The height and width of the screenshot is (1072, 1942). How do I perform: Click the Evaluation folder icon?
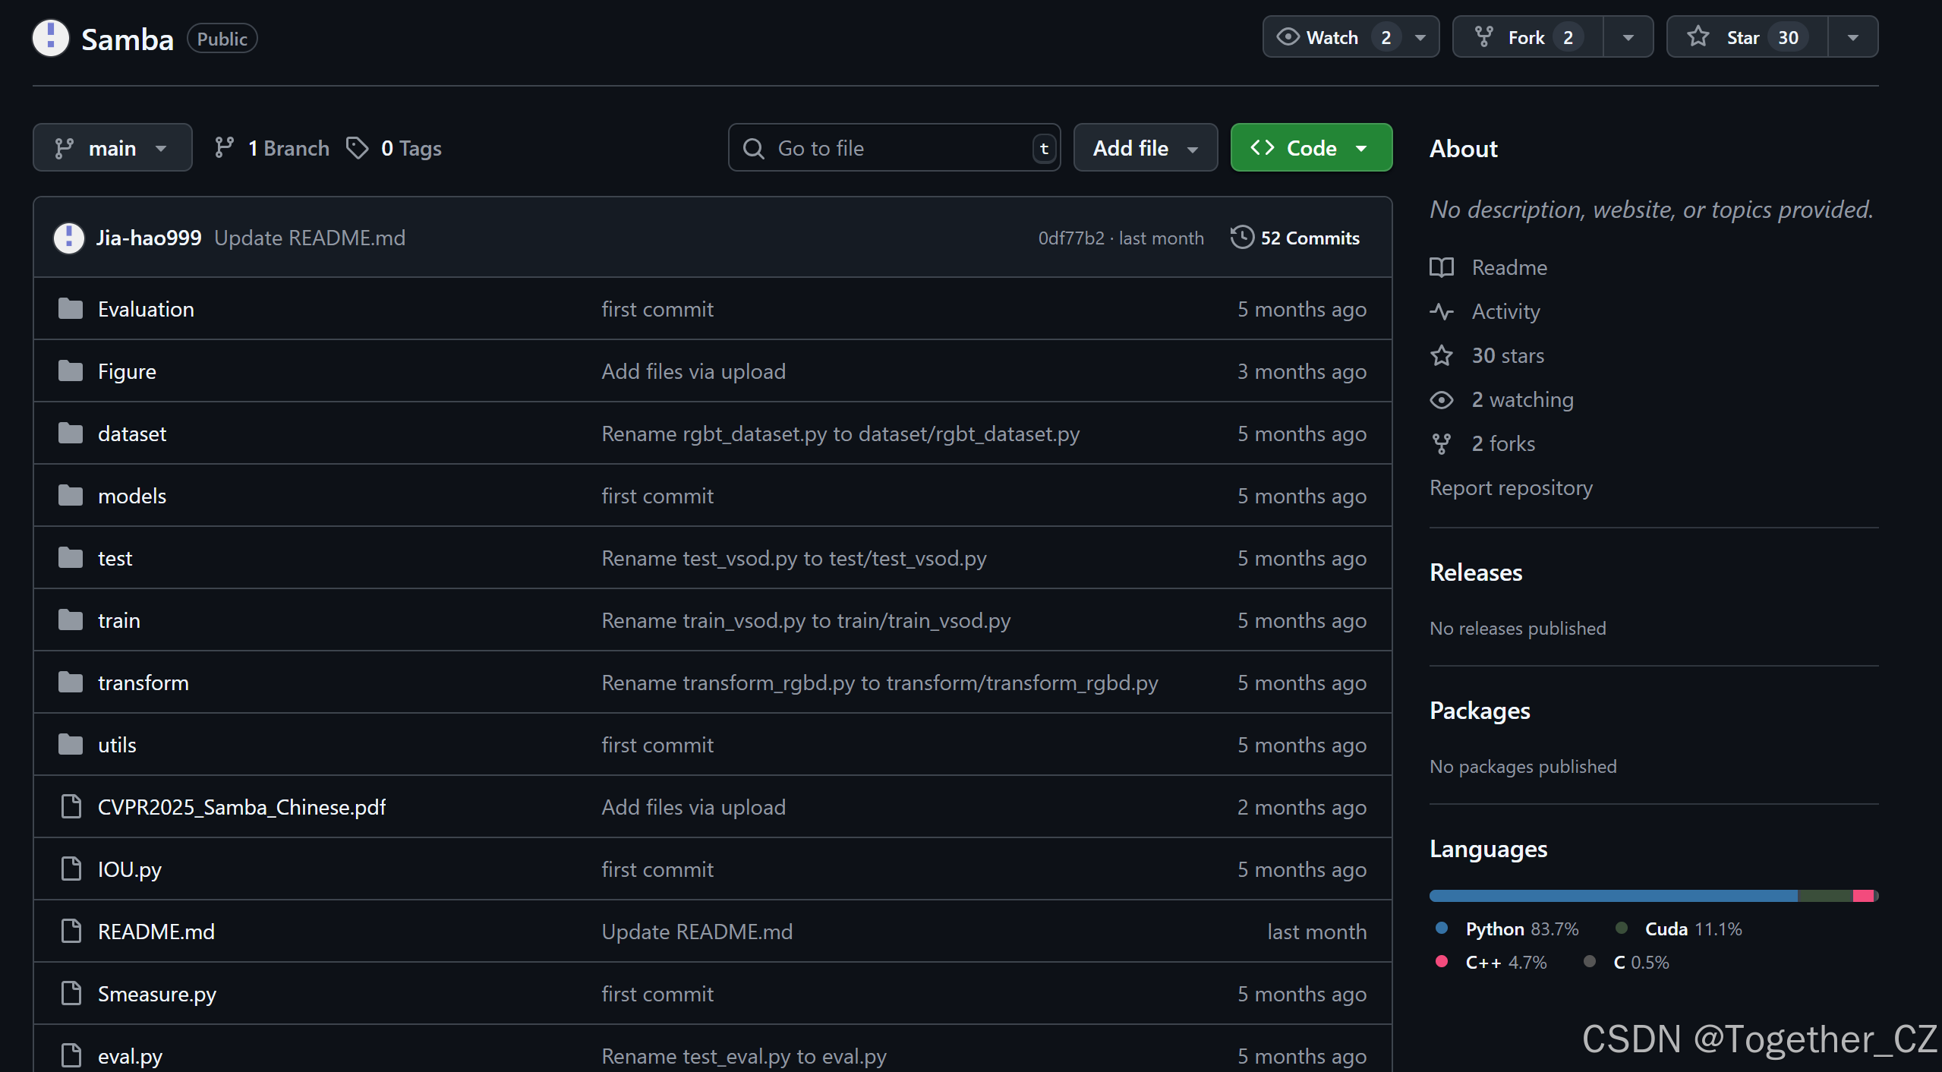click(x=70, y=308)
